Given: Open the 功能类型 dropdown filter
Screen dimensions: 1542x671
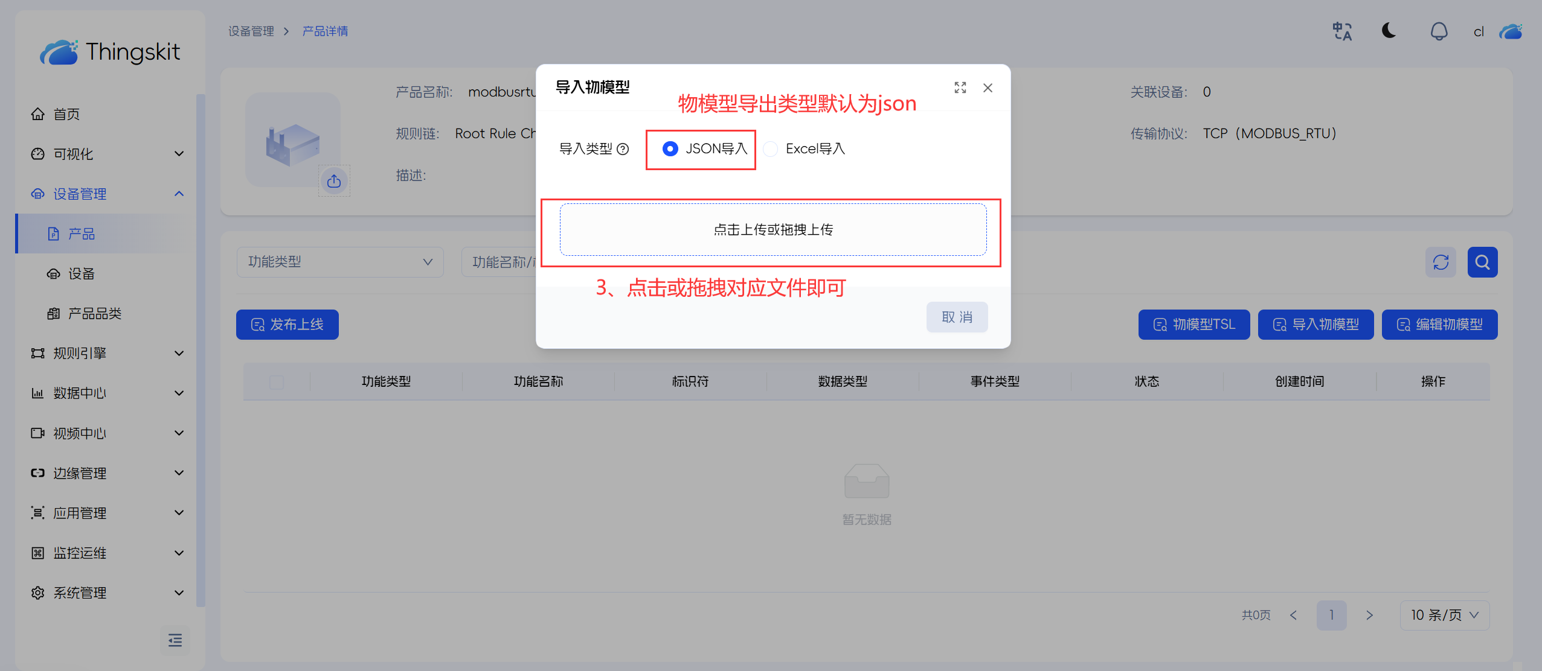Looking at the screenshot, I should pyautogui.click(x=340, y=262).
